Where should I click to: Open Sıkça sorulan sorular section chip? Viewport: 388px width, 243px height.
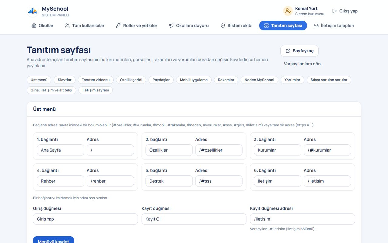[329, 80]
